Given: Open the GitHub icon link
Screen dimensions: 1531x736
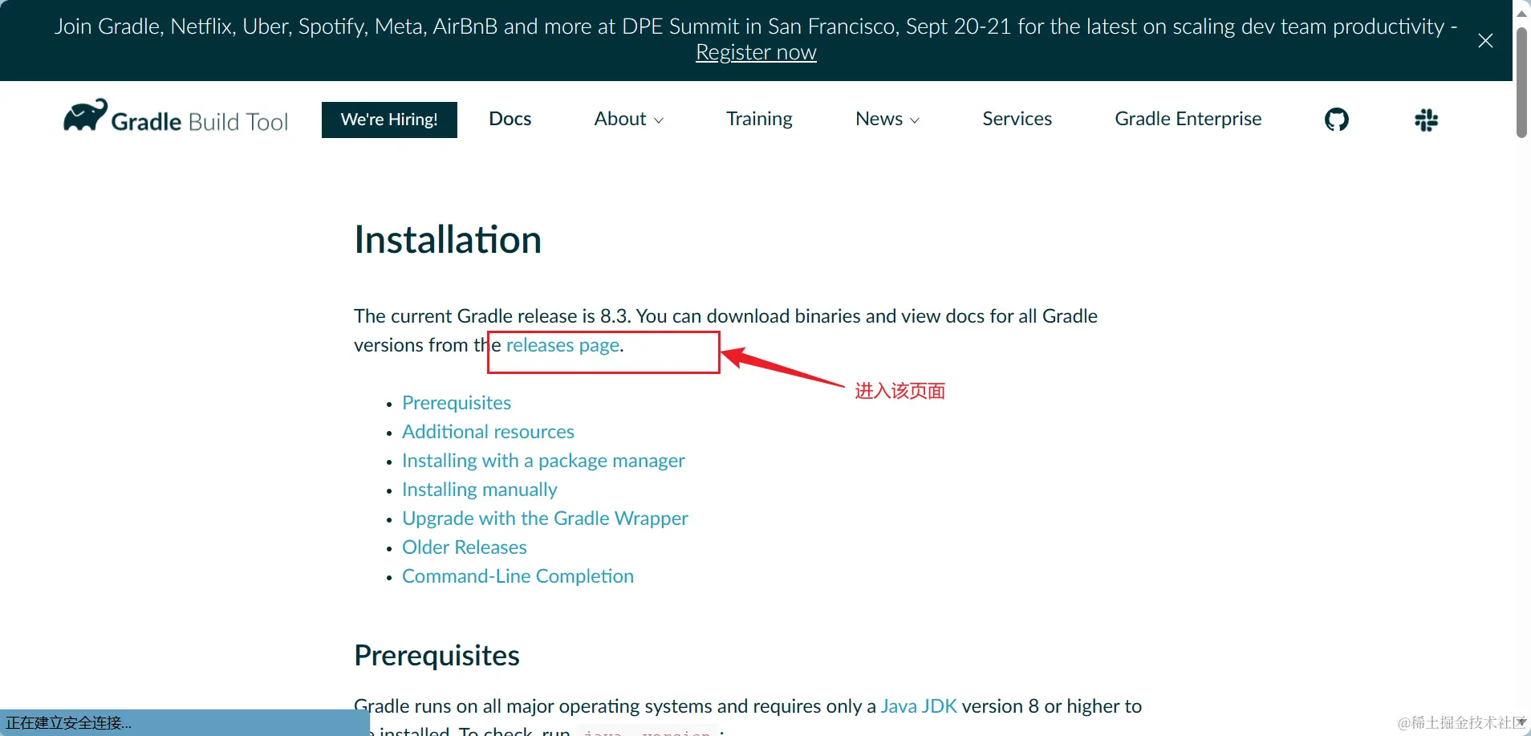Looking at the screenshot, I should (x=1336, y=120).
